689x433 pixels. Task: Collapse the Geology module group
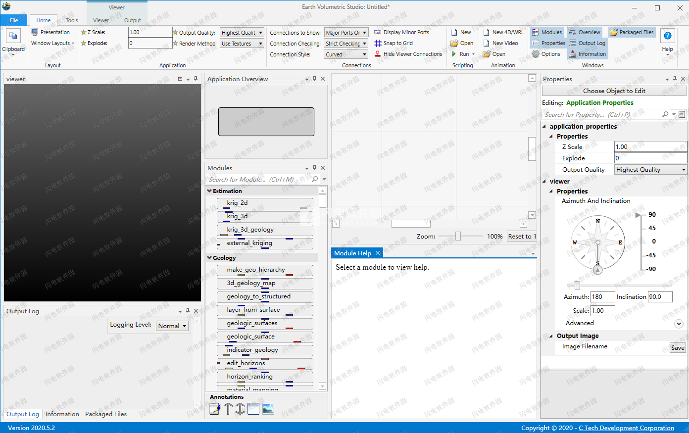tap(209, 257)
